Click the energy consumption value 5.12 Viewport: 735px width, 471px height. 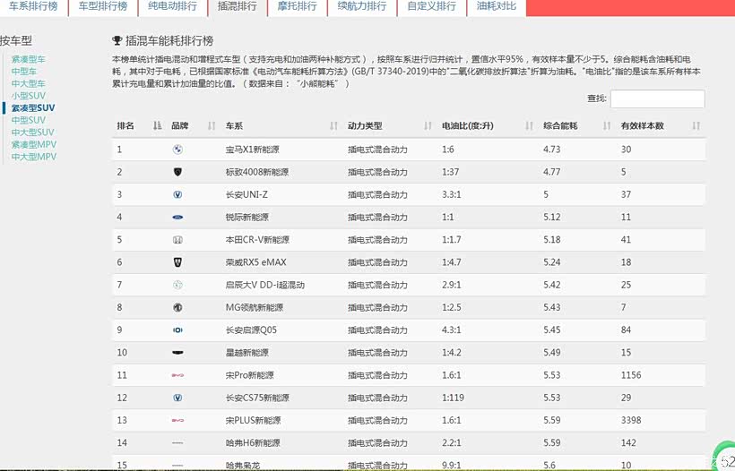point(552,218)
